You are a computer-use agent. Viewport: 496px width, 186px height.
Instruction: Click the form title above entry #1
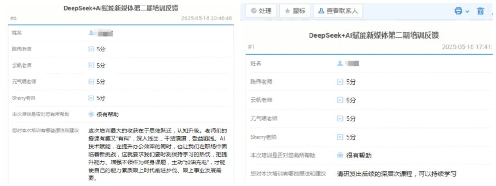pyautogui.click(x=373, y=35)
